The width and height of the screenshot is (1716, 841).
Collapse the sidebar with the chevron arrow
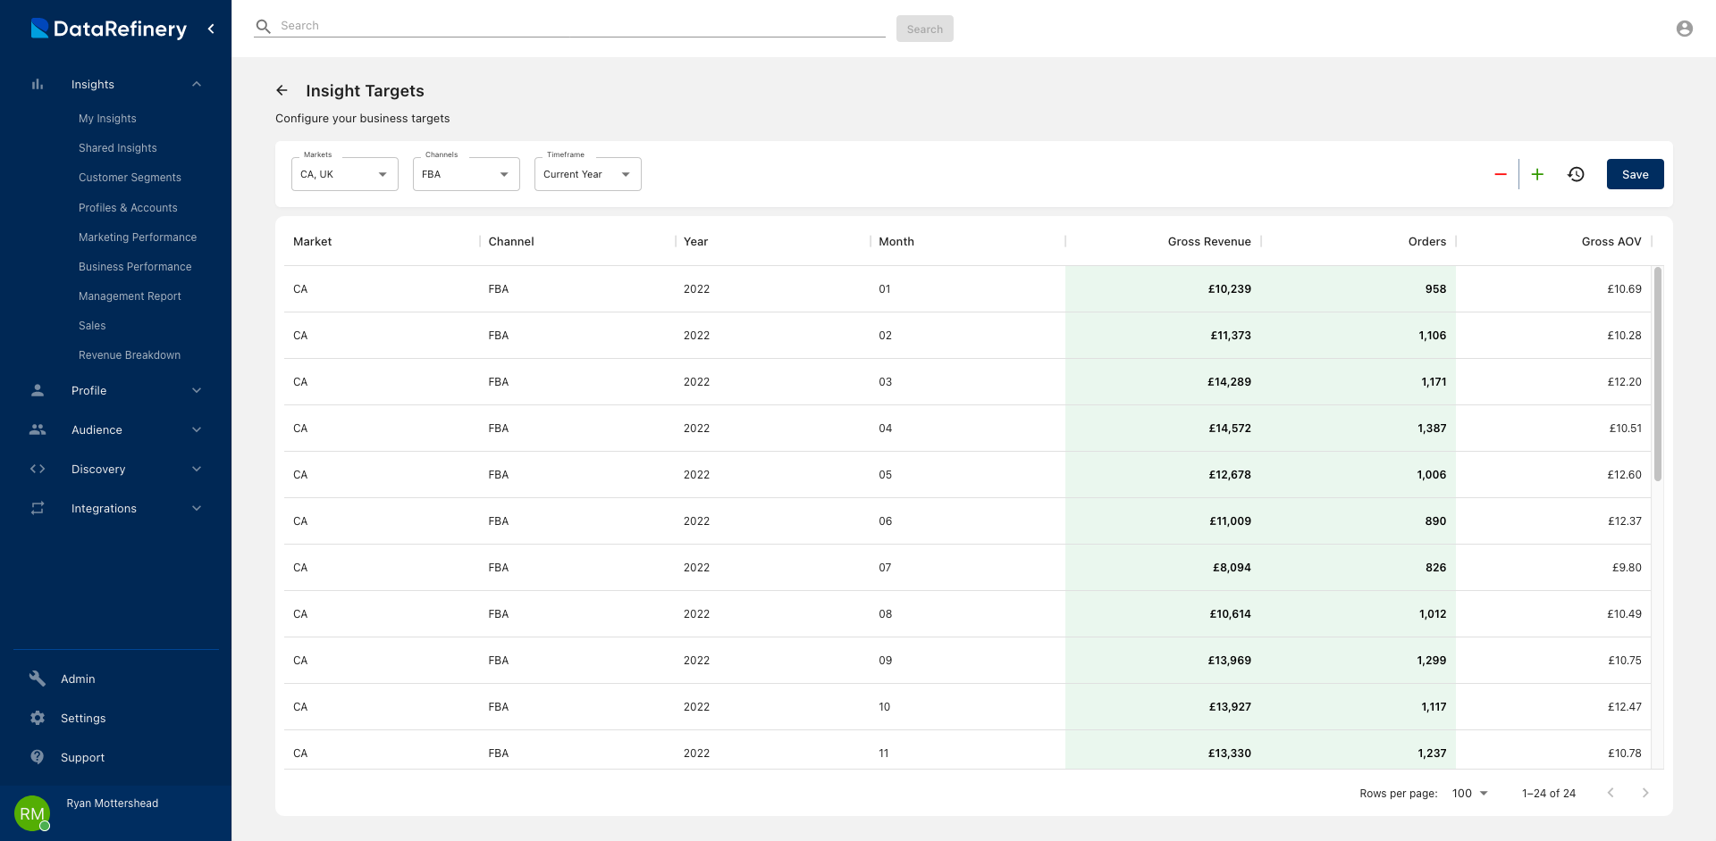click(211, 29)
